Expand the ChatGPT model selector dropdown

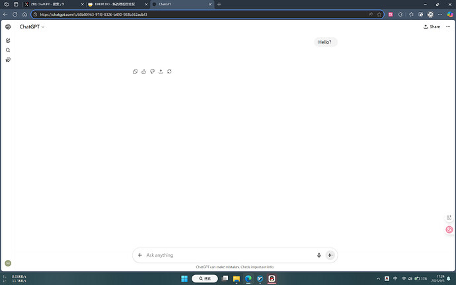32,27
